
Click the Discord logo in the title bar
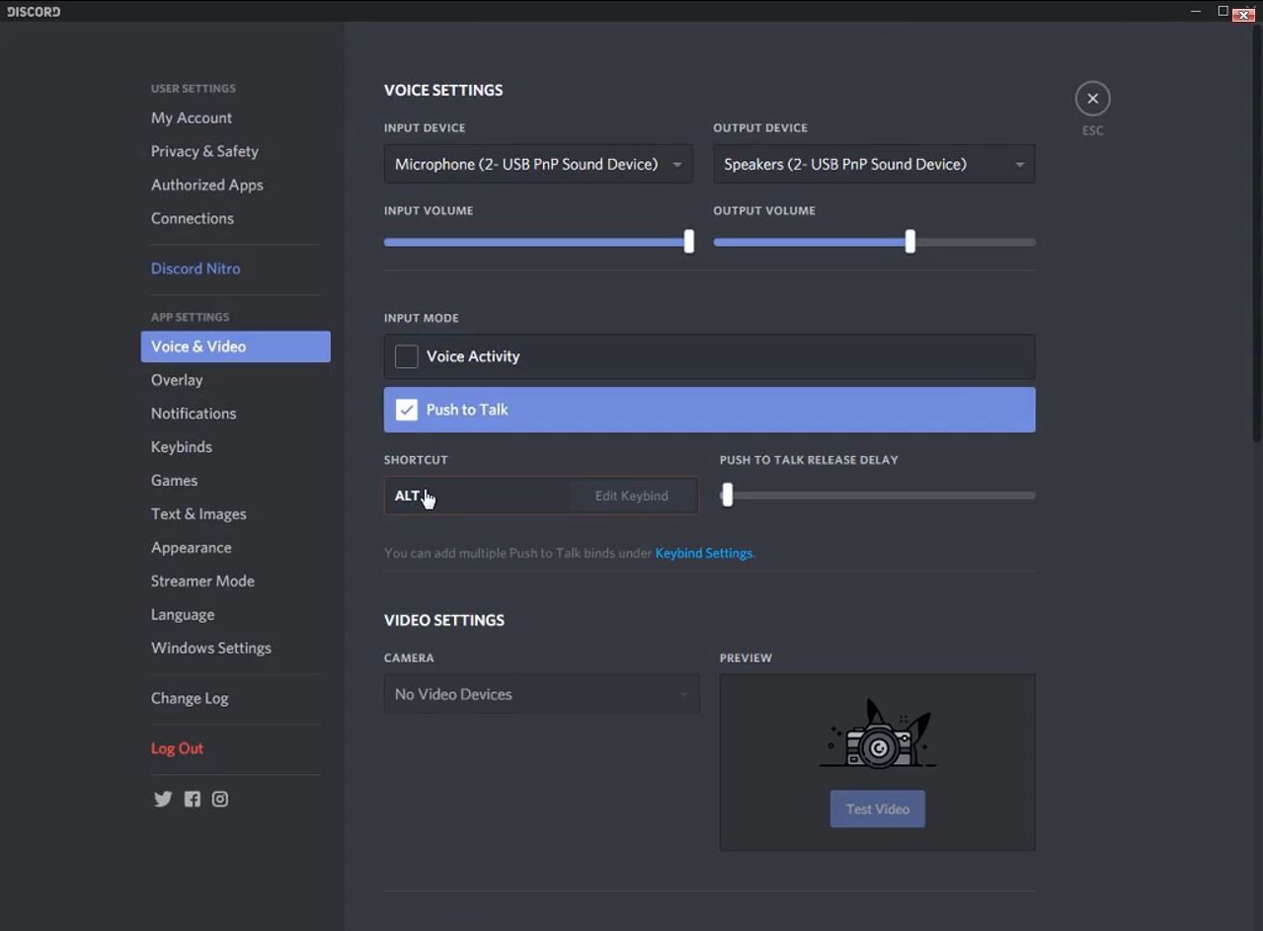pos(34,12)
